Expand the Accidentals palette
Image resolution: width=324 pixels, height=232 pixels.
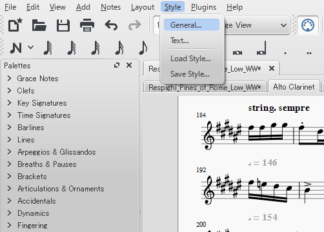[x=9, y=201]
